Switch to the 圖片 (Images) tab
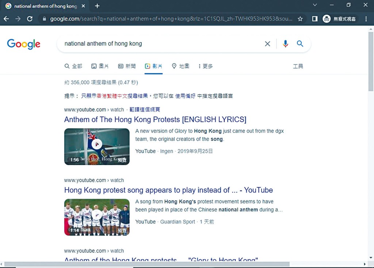Screen dimensions: 374x268 (x=100, y=66)
